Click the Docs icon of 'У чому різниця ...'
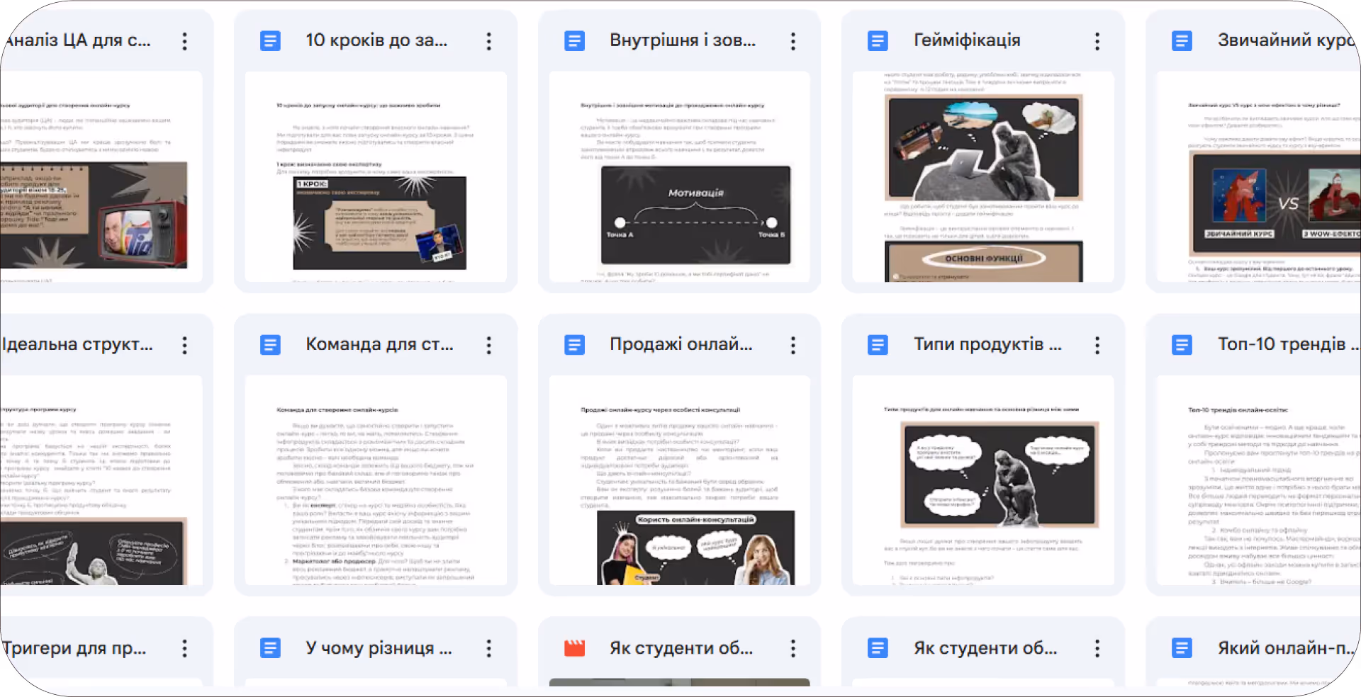This screenshot has height=697, width=1361. point(270,648)
